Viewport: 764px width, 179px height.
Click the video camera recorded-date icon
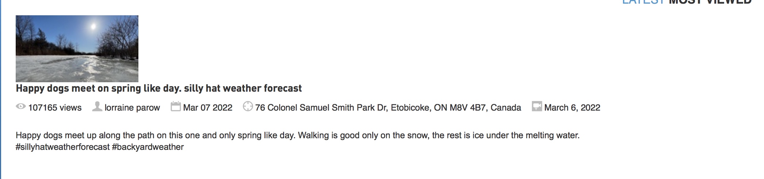point(537,107)
